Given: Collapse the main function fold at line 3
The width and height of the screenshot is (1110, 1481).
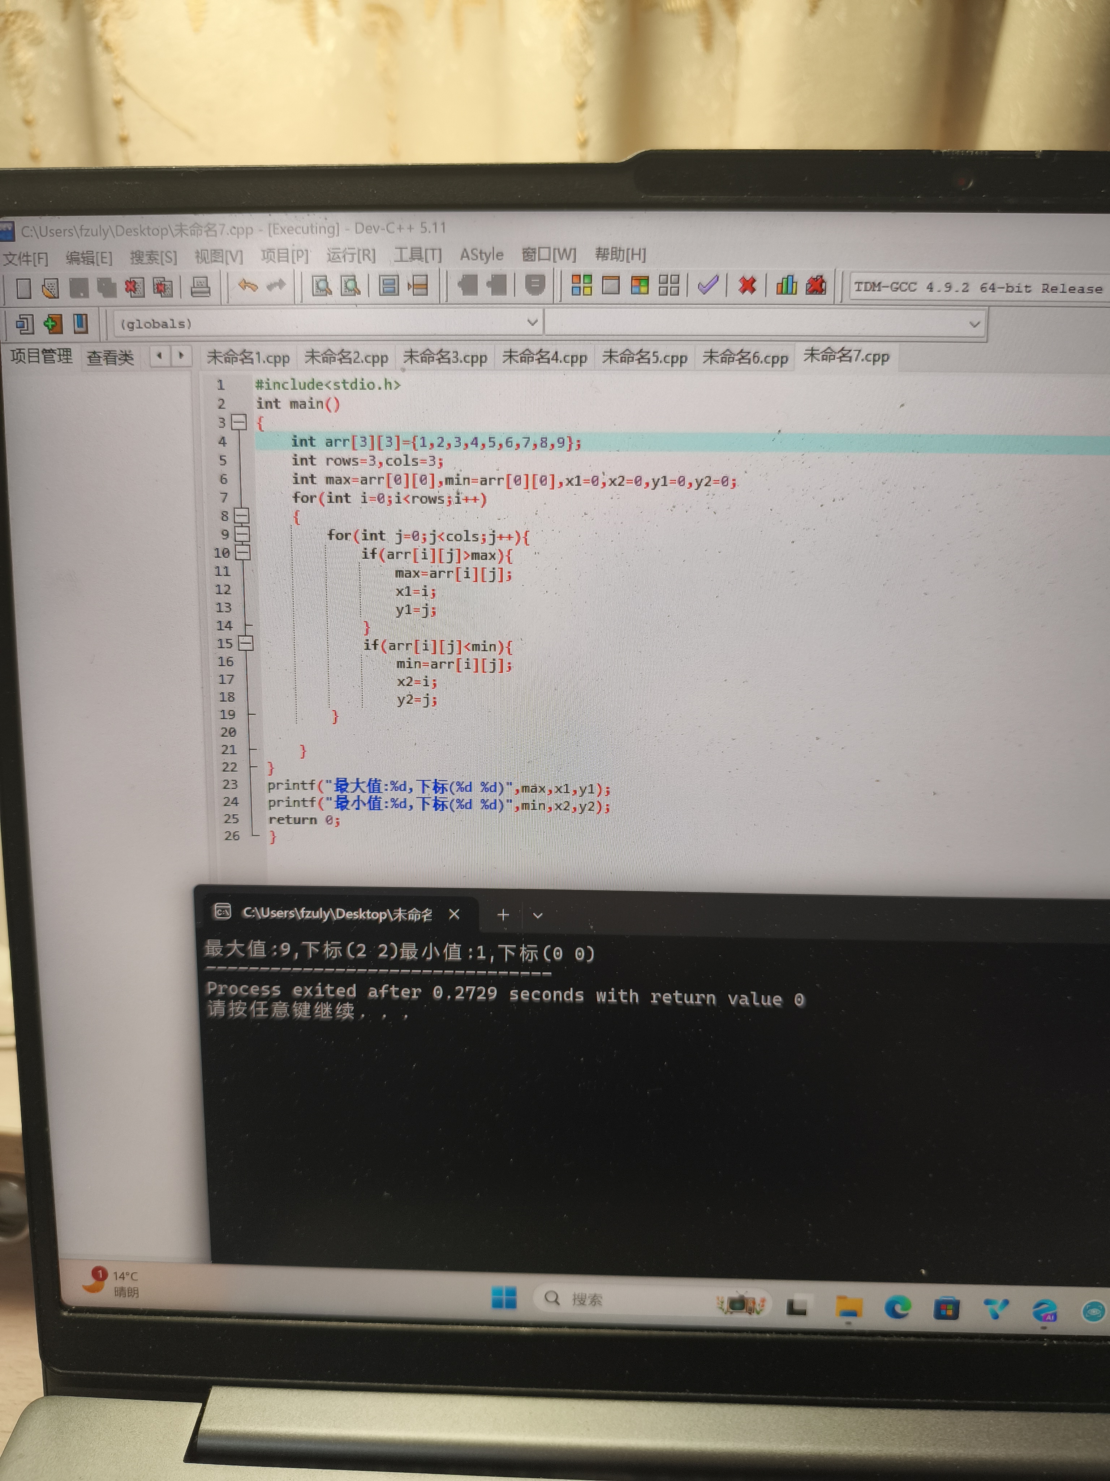Looking at the screenshot, I should (x=239, y=422).
